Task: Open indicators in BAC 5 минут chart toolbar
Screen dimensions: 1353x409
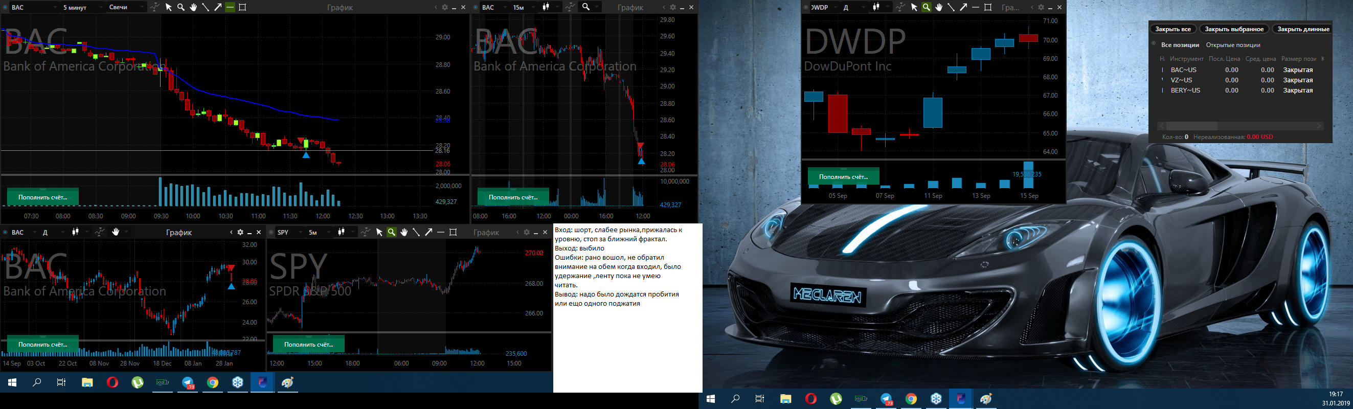Action: pyautogui.click(x=155, y=7)
